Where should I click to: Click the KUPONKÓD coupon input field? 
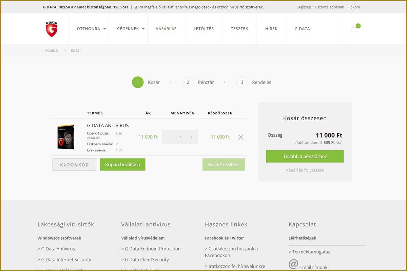[75, 165]
